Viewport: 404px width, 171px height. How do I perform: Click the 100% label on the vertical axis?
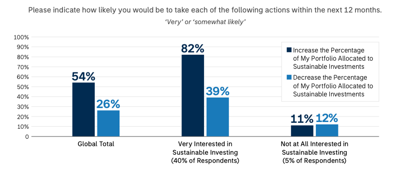21,37
